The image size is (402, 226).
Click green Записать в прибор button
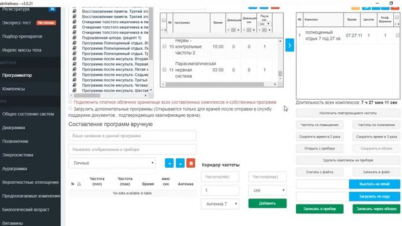point(320,209)
